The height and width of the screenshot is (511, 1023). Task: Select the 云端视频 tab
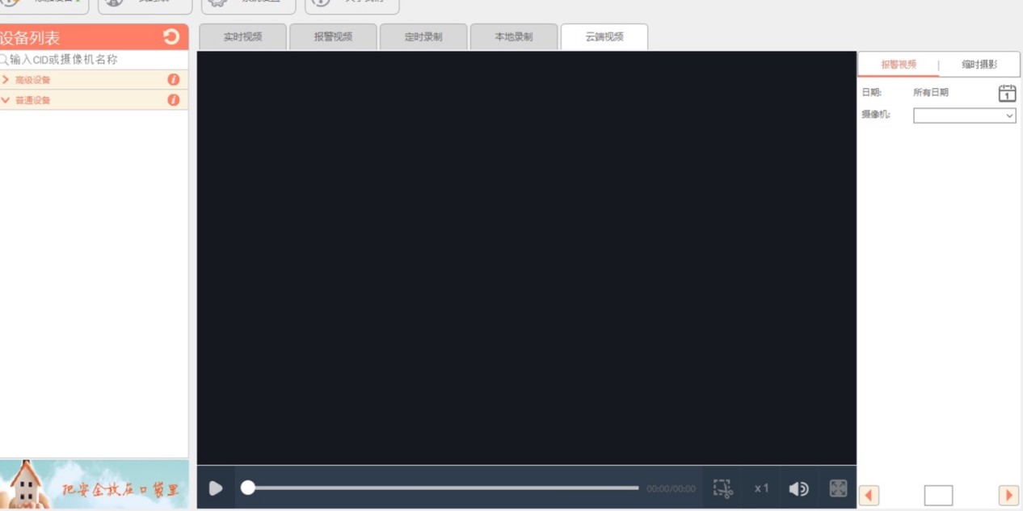click(x=604, y=37)
